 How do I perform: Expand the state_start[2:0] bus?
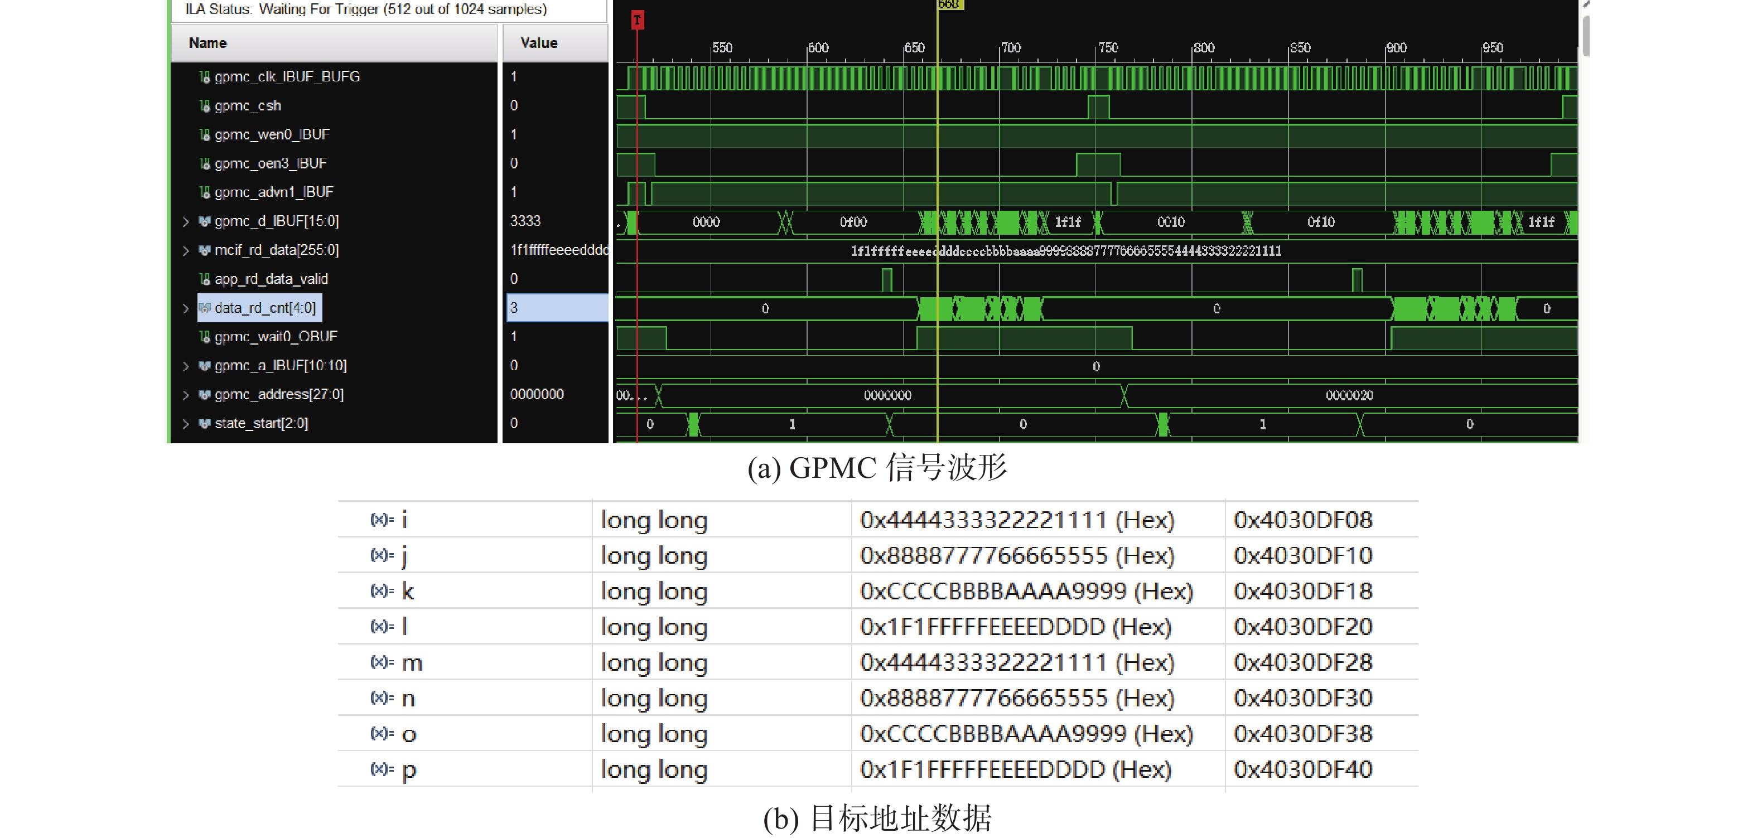pos(186,424)
